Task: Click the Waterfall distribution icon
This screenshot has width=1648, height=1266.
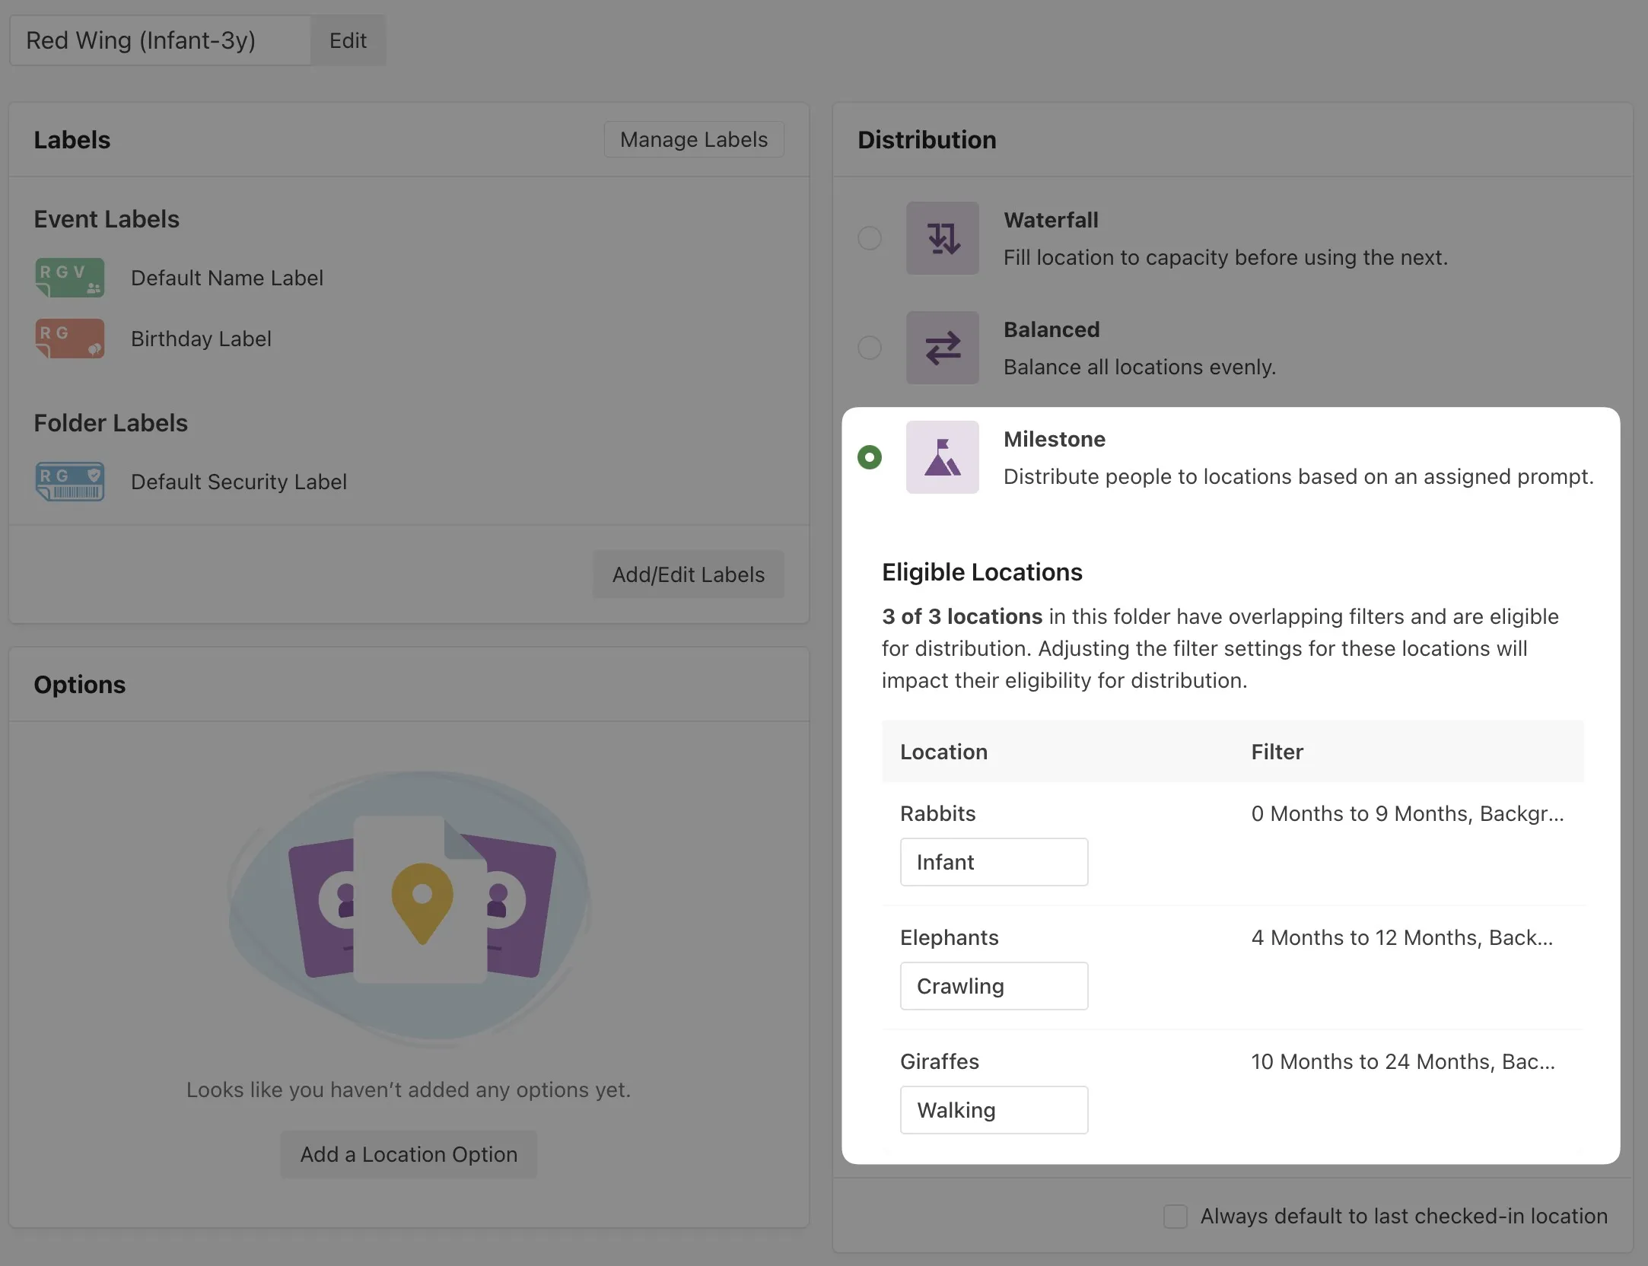Action: 942,238
